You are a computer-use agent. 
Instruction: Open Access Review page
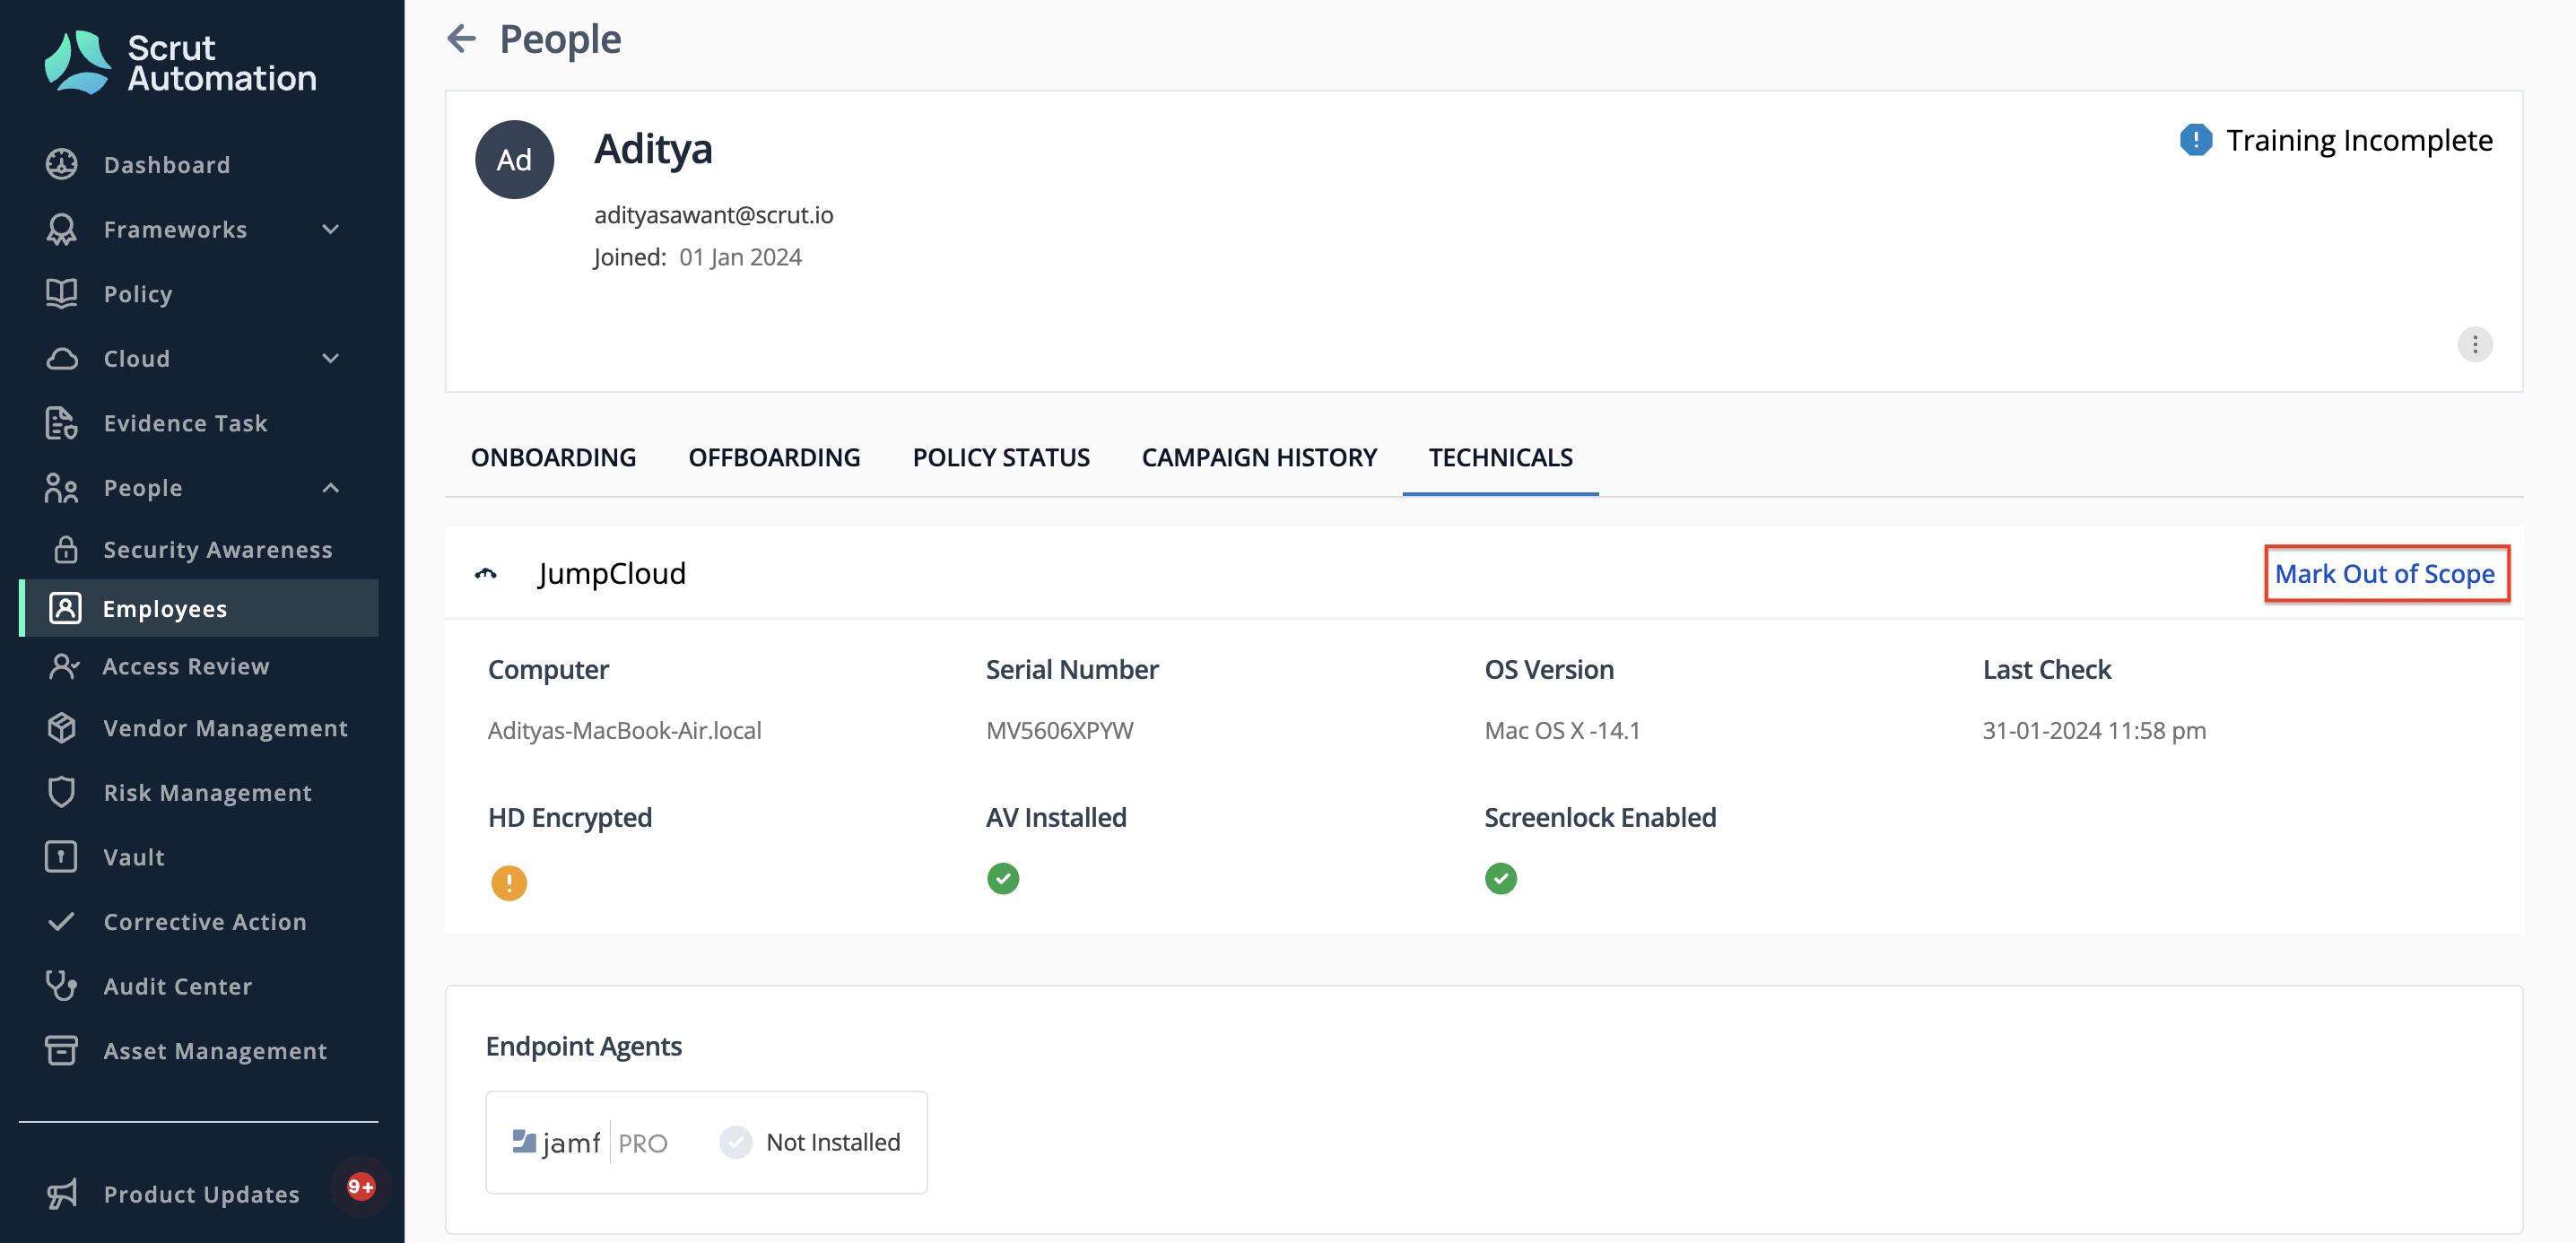pos(186,666)
